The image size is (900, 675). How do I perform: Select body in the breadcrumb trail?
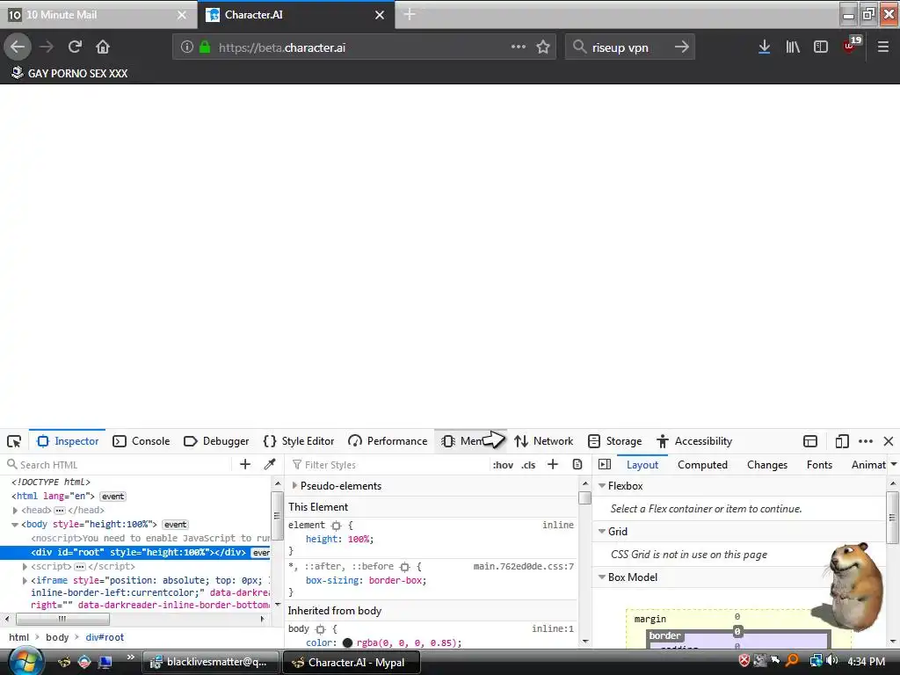[x=57, y=637]
